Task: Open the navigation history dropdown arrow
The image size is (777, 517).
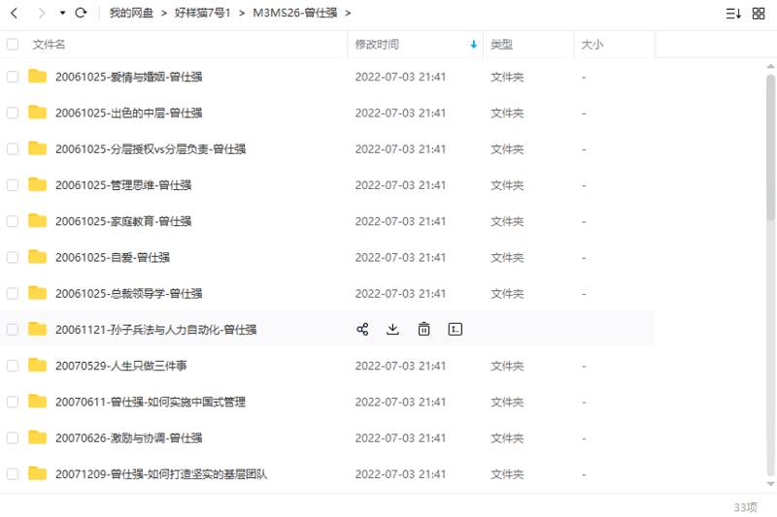Action: click(x=62, y=14)
